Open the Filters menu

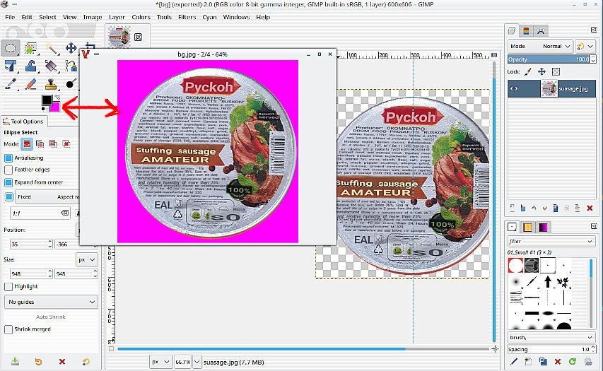pos(187,17)
